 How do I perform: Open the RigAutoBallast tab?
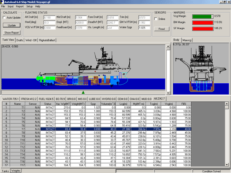pyautogui.click(x=47, y=40)
